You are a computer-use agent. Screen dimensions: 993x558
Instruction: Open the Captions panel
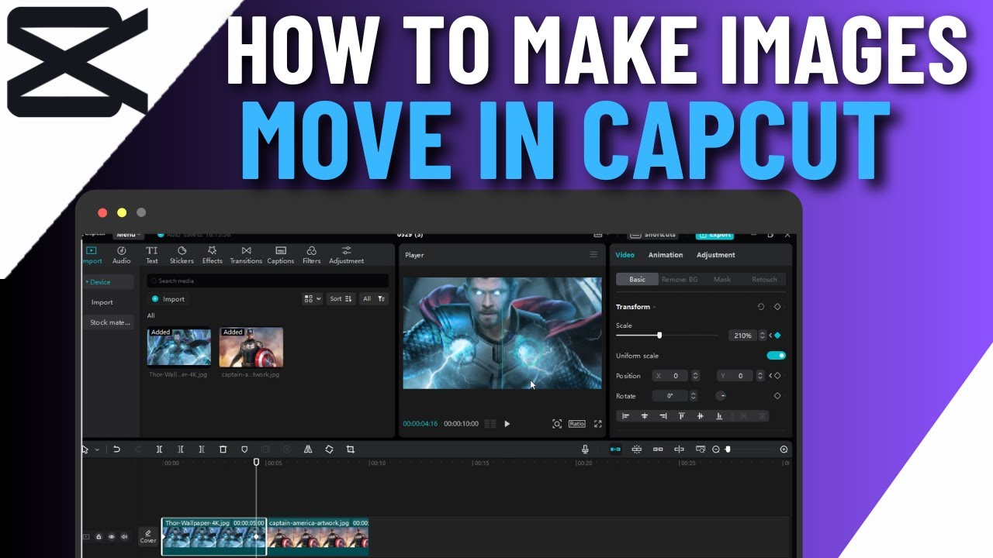tap(281, 255)
